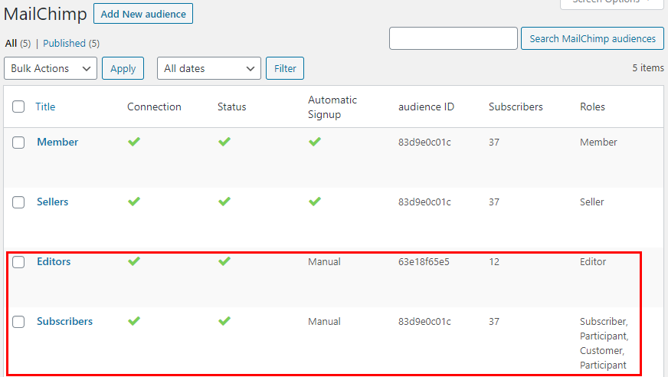The image size is (668, 377).
Task: Open the Bulk Actions dropdown
Action: [51, 68]
